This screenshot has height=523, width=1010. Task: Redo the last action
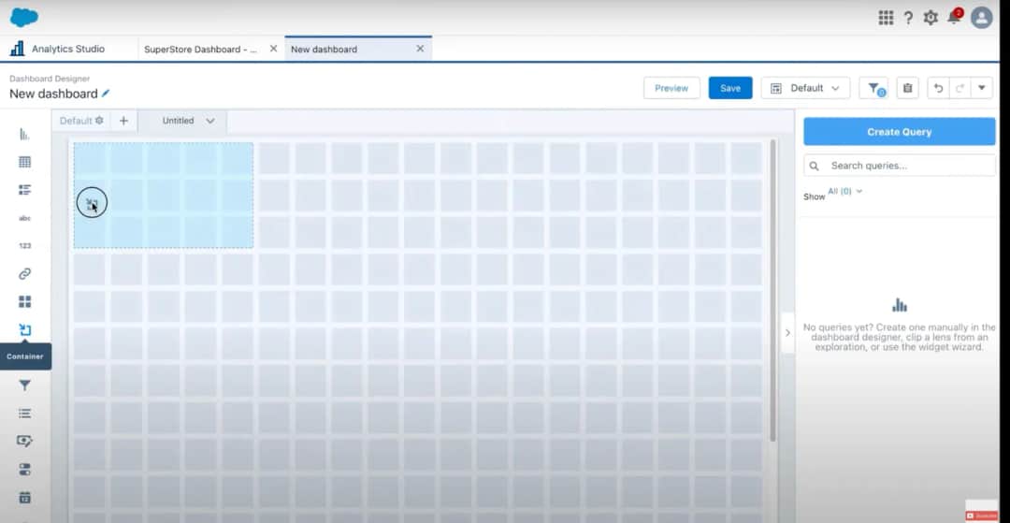tap(959, 88)
